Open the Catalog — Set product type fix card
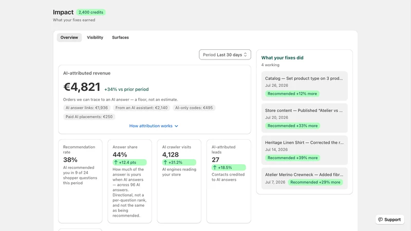Viewport: 411px width, 231px height. pos(304,86)
